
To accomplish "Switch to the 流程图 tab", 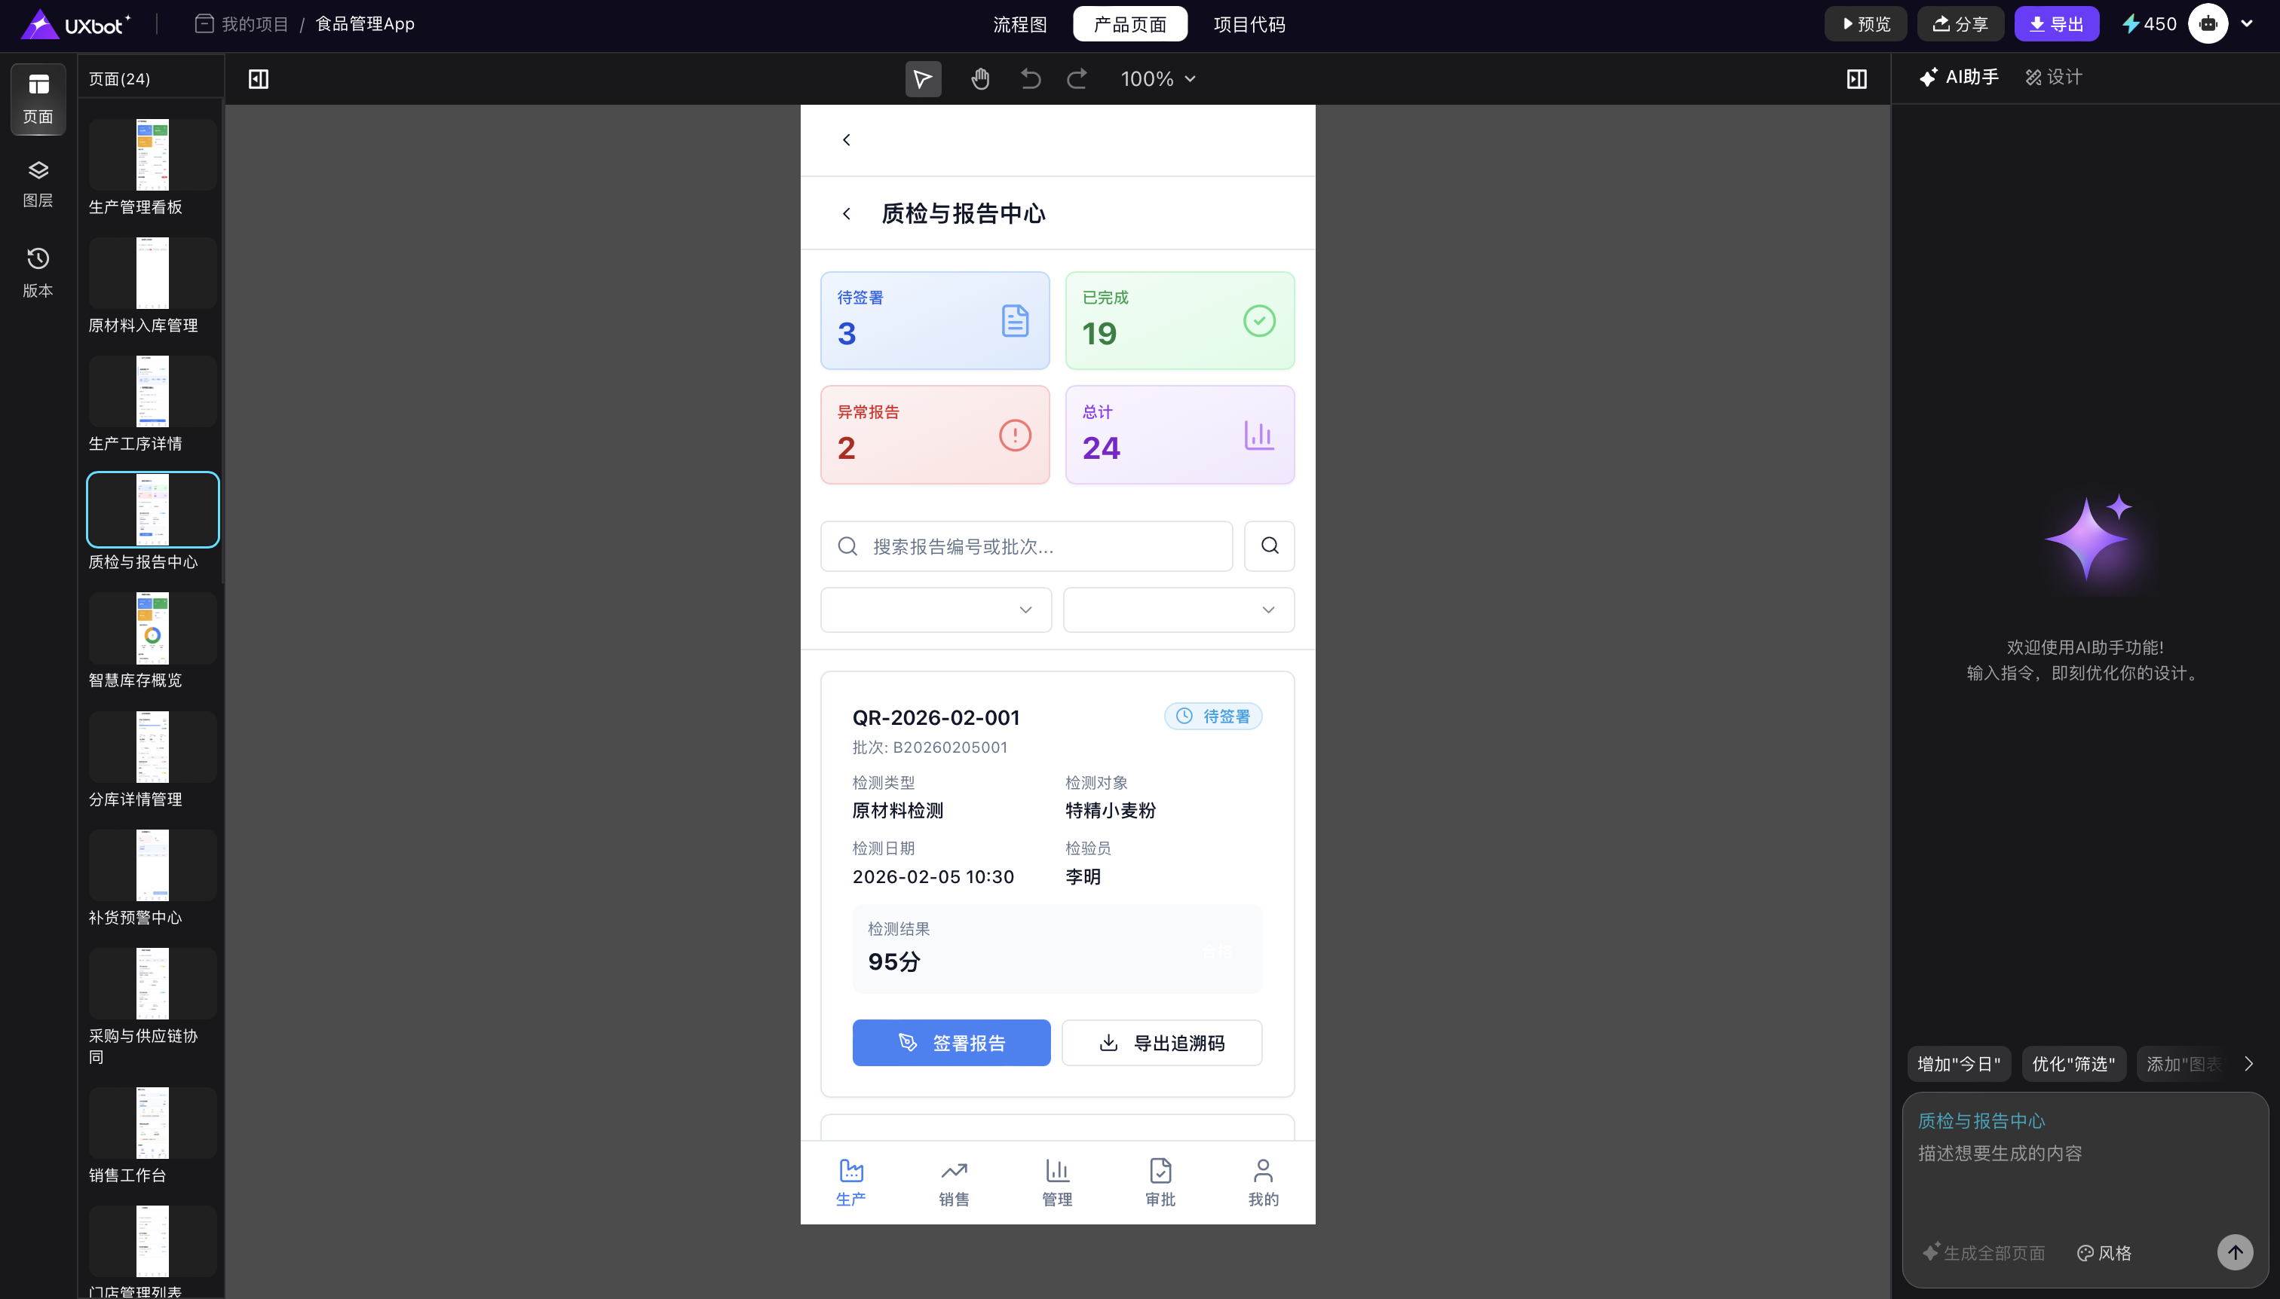I will (x=1019, y=24).
